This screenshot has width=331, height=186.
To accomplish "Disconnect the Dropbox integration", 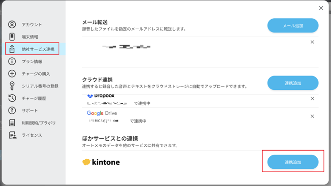I will coord(312,98).
